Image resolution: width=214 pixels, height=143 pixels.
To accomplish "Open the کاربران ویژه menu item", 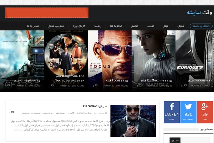I will point(79,26).
